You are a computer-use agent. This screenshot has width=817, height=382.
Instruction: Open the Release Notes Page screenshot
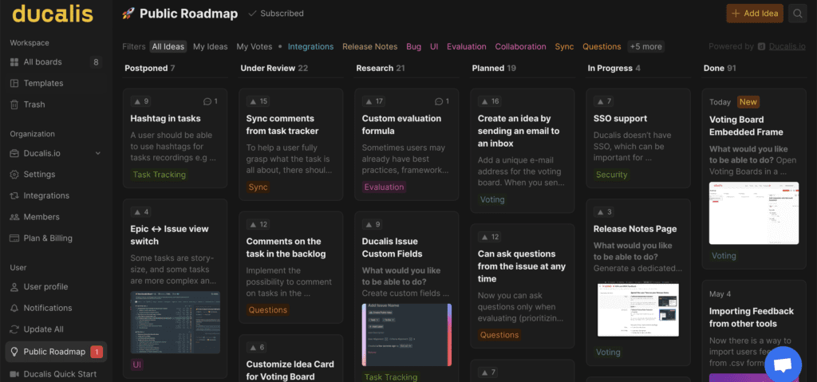(x=638, y=310)
